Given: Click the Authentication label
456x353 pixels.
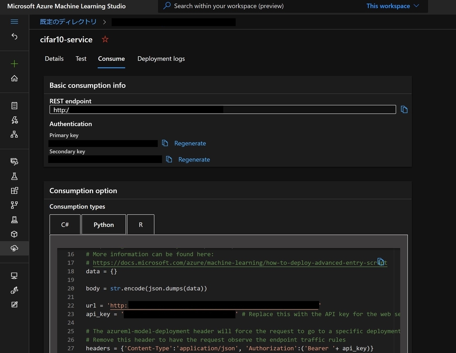Looking at the screenshot, I should pyautogui.click(x=71, y=124).
